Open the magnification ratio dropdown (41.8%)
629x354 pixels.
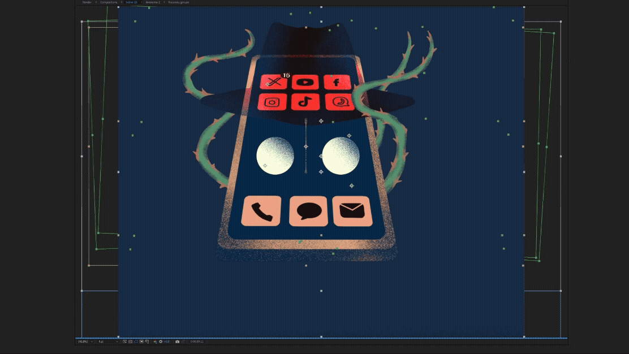click(x=85, y=342)
